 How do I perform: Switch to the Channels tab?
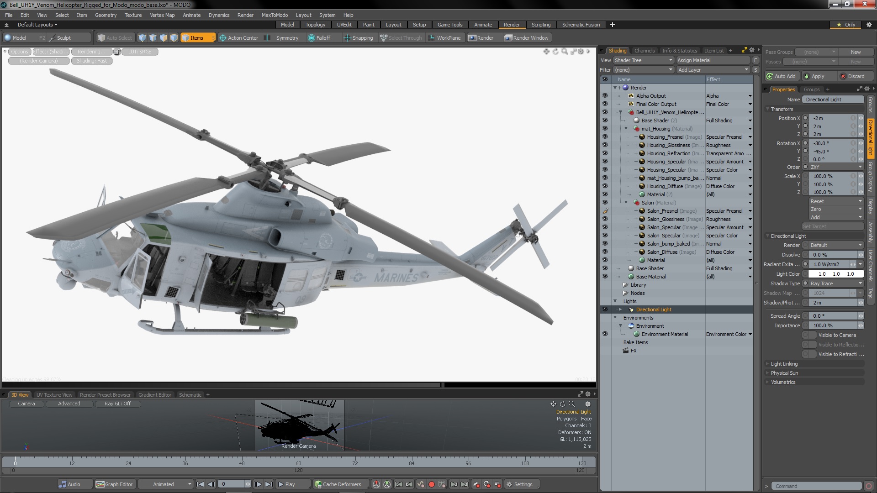tap(644, 51)
